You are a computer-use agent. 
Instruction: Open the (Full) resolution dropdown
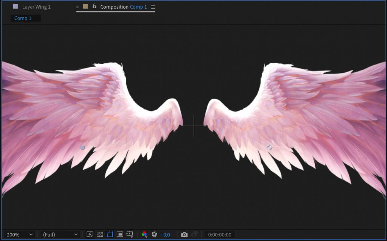[60, 234]
